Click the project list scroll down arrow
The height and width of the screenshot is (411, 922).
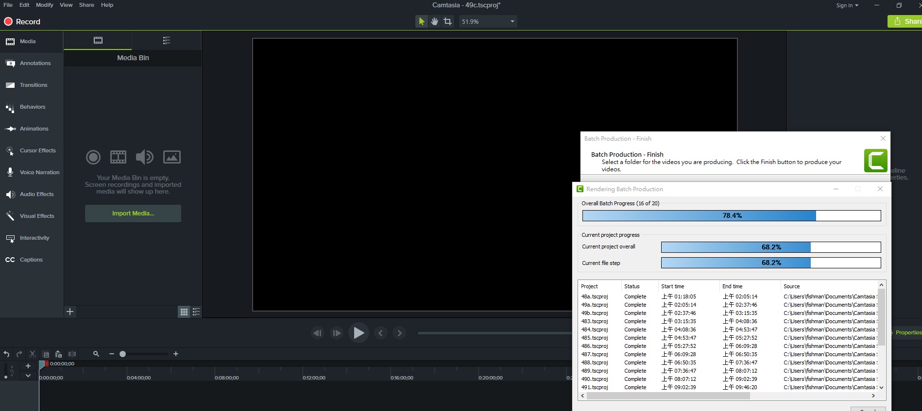click(882, 388)
